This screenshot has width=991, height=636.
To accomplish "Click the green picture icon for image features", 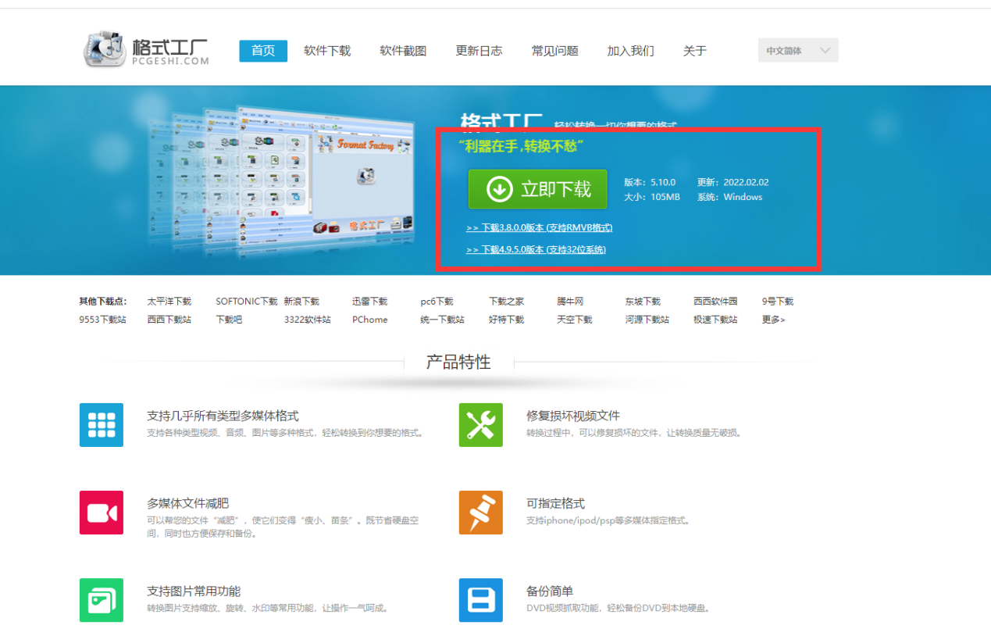I will click(102, 600).
